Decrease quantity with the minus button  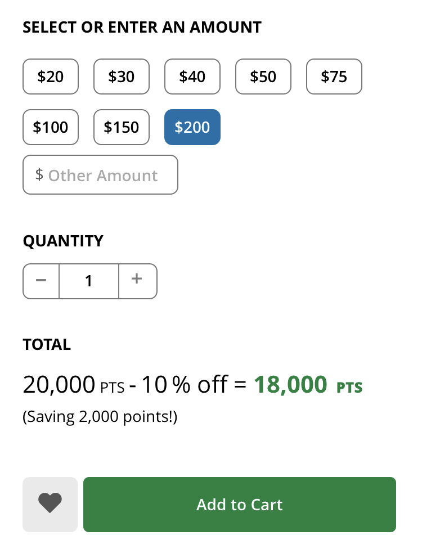click(x=41, y=281)
